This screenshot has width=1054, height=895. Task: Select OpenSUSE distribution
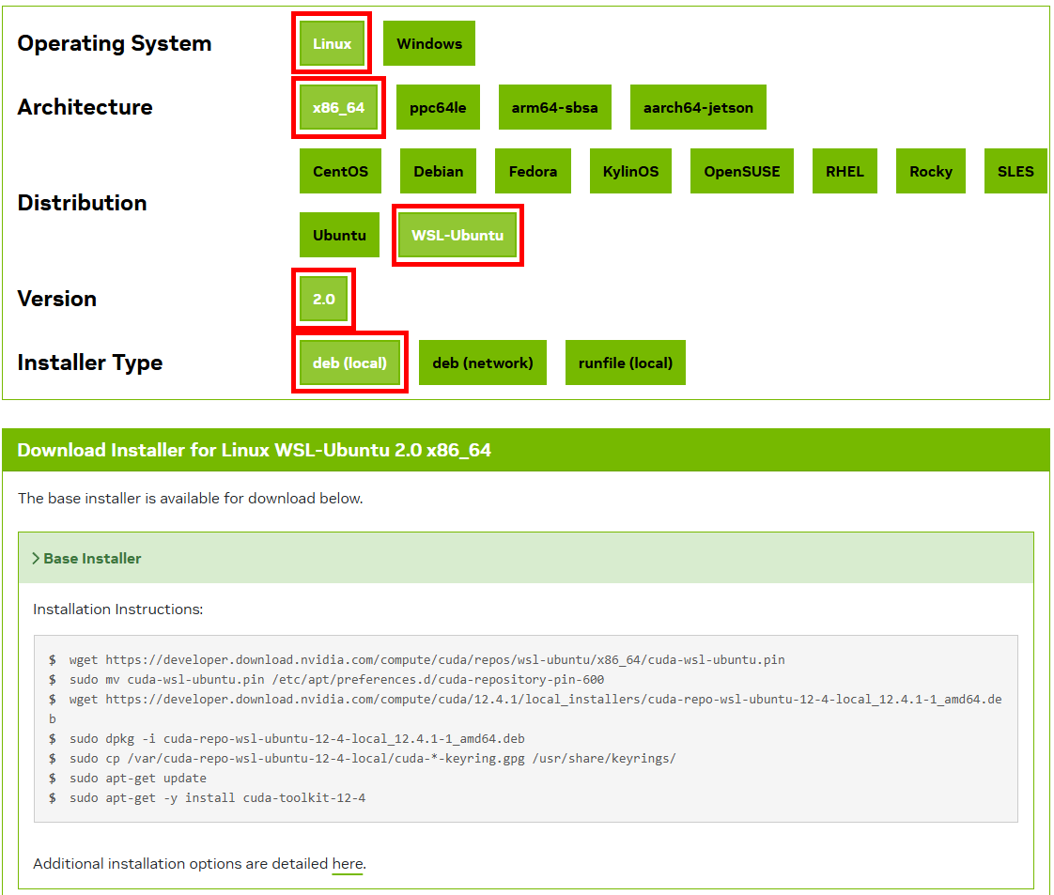tap(741, 171)
